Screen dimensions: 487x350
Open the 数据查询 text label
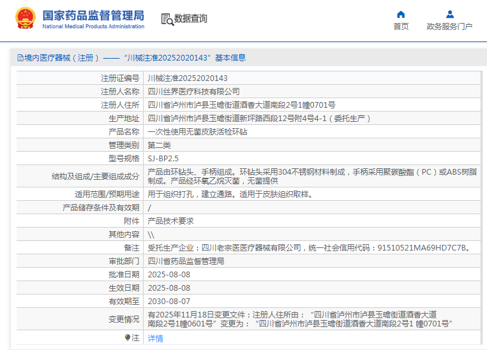[191, 19]
